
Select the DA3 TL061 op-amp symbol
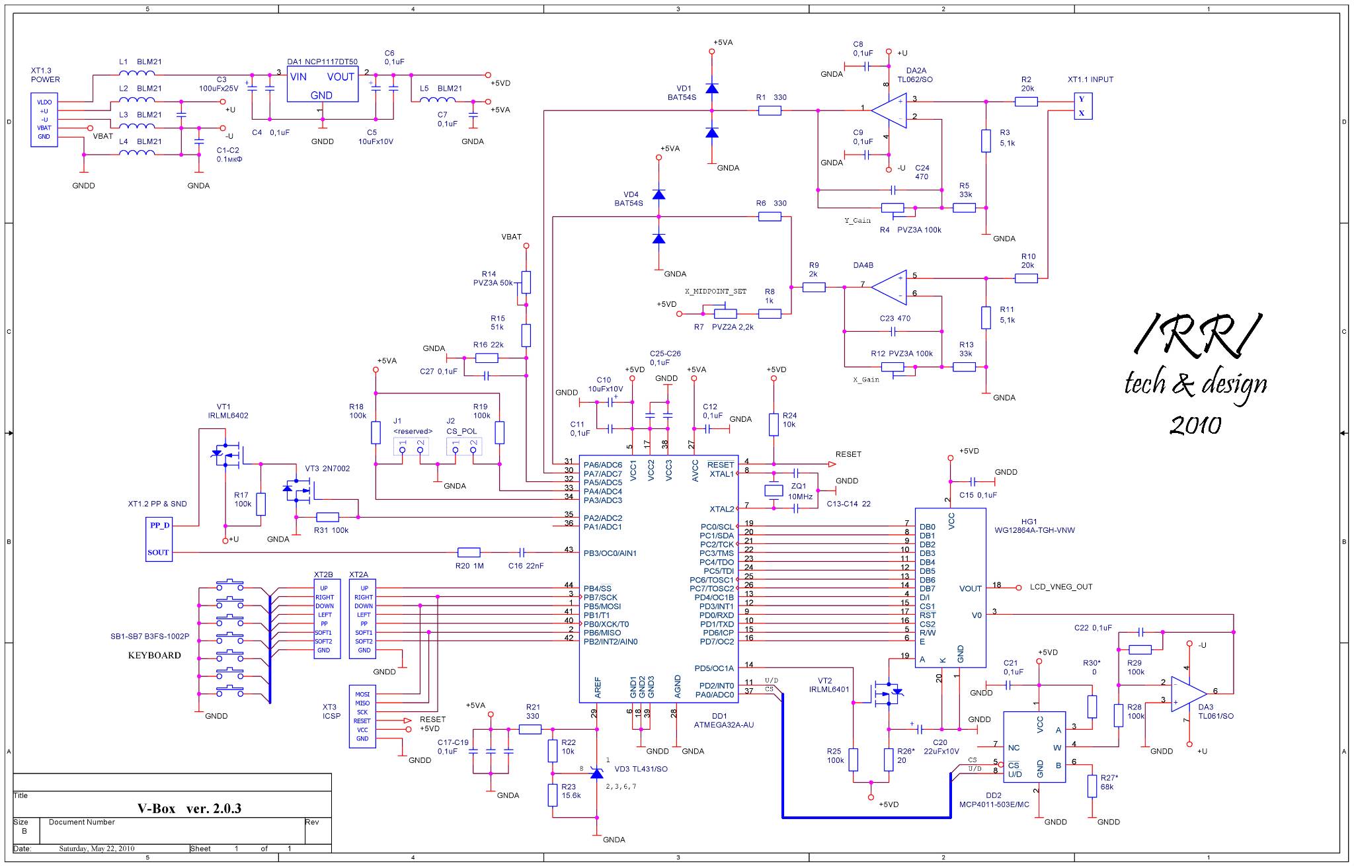1188,693
